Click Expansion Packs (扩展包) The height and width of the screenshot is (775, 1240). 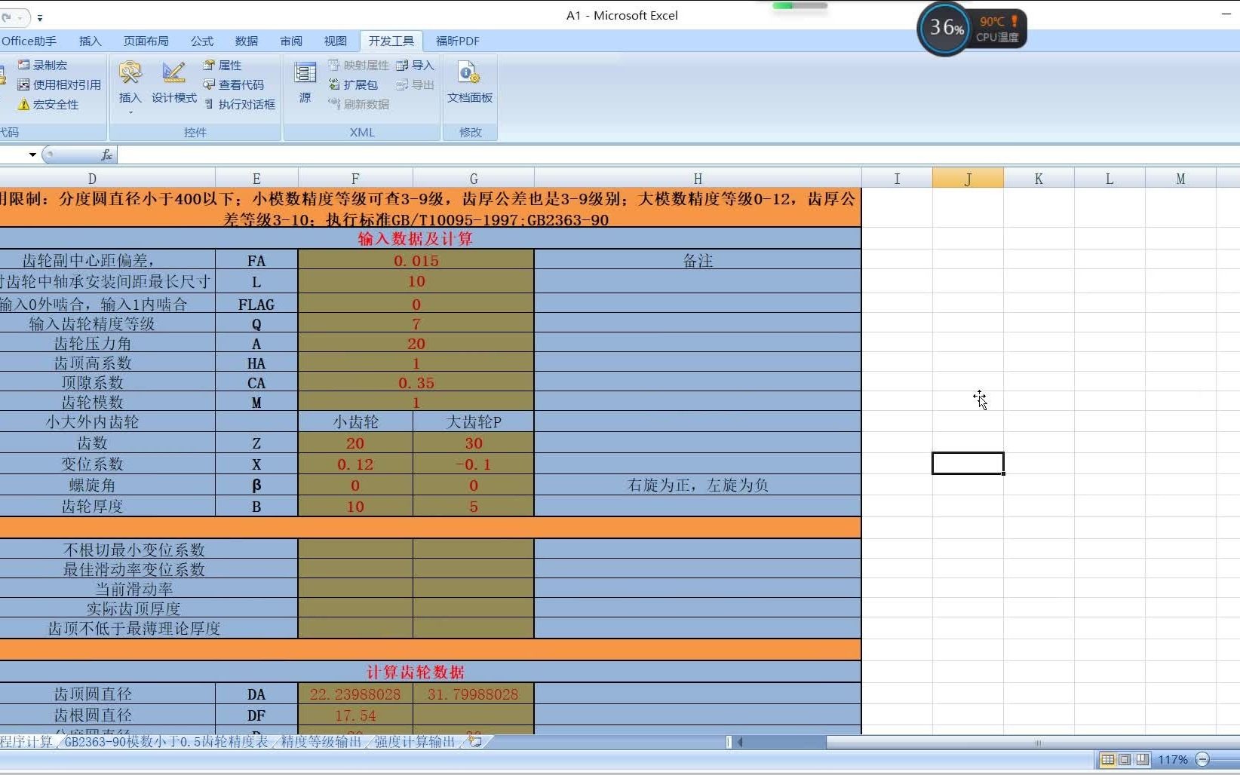[352, 84]
